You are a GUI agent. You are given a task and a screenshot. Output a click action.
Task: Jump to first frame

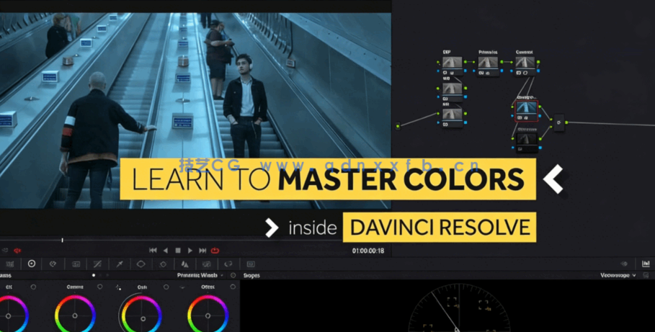click(153, 251)
